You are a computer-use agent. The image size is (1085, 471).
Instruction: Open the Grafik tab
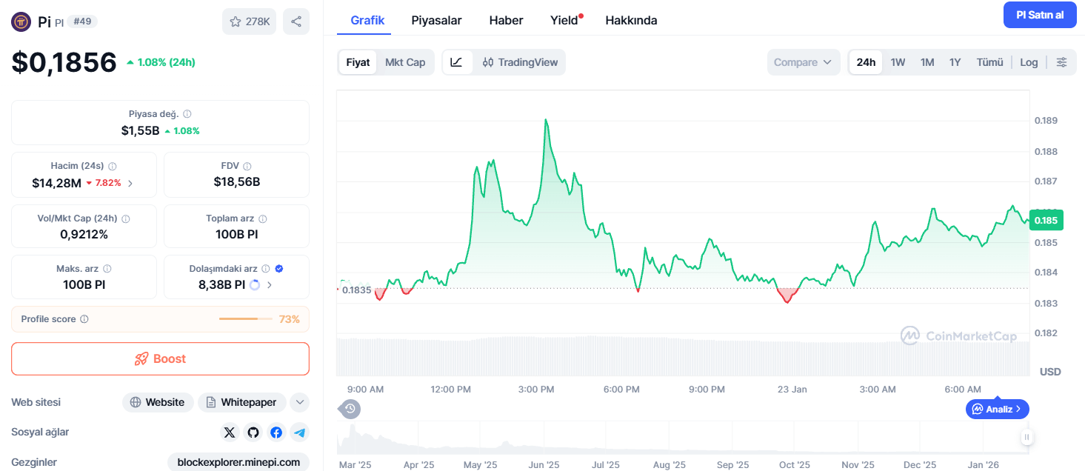coord(367,20)
